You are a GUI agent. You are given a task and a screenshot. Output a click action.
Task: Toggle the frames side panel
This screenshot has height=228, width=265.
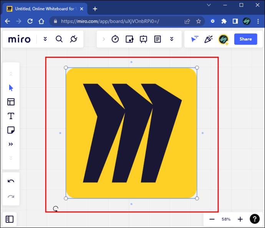point(10,219)
